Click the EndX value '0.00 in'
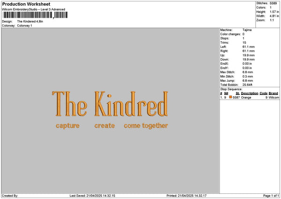 coord(247,64)
